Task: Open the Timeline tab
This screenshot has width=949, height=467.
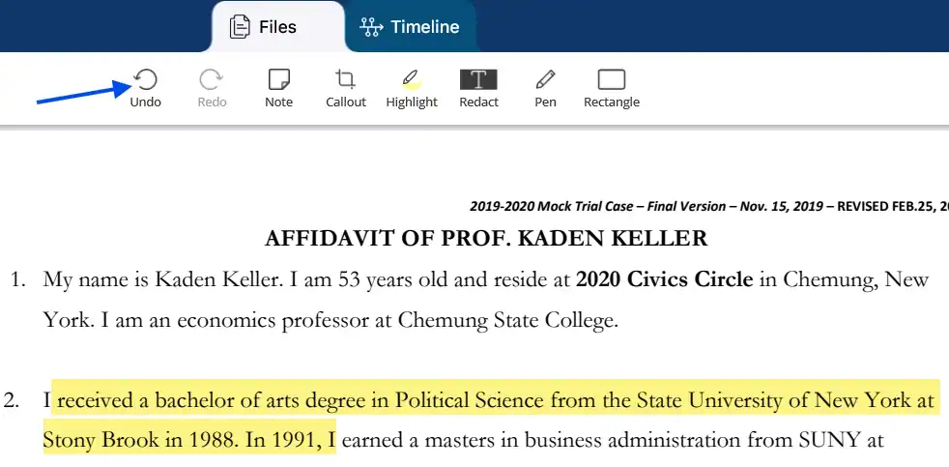Action: (x=410, y=27)
